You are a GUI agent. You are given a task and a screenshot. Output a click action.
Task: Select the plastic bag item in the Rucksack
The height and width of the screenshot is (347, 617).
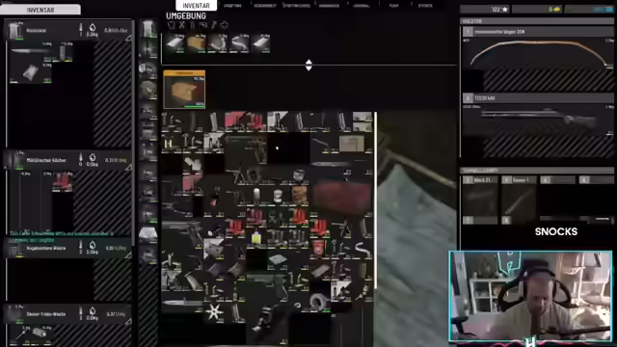tap(31, 72)
